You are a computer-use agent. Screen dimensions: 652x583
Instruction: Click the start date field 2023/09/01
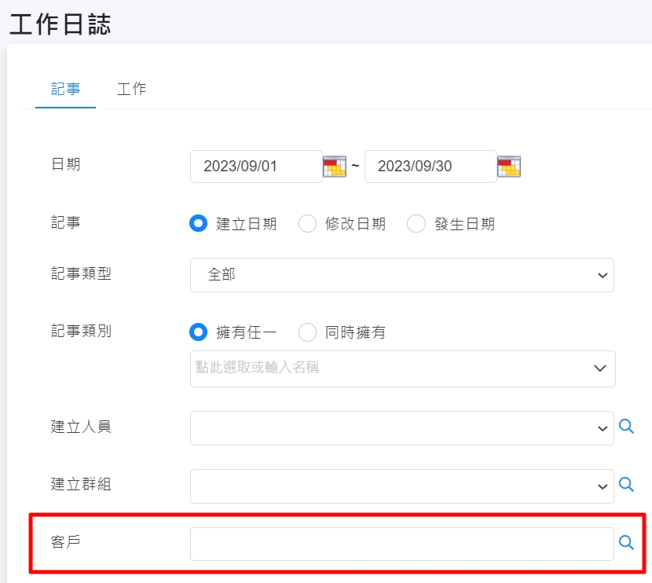255,167
